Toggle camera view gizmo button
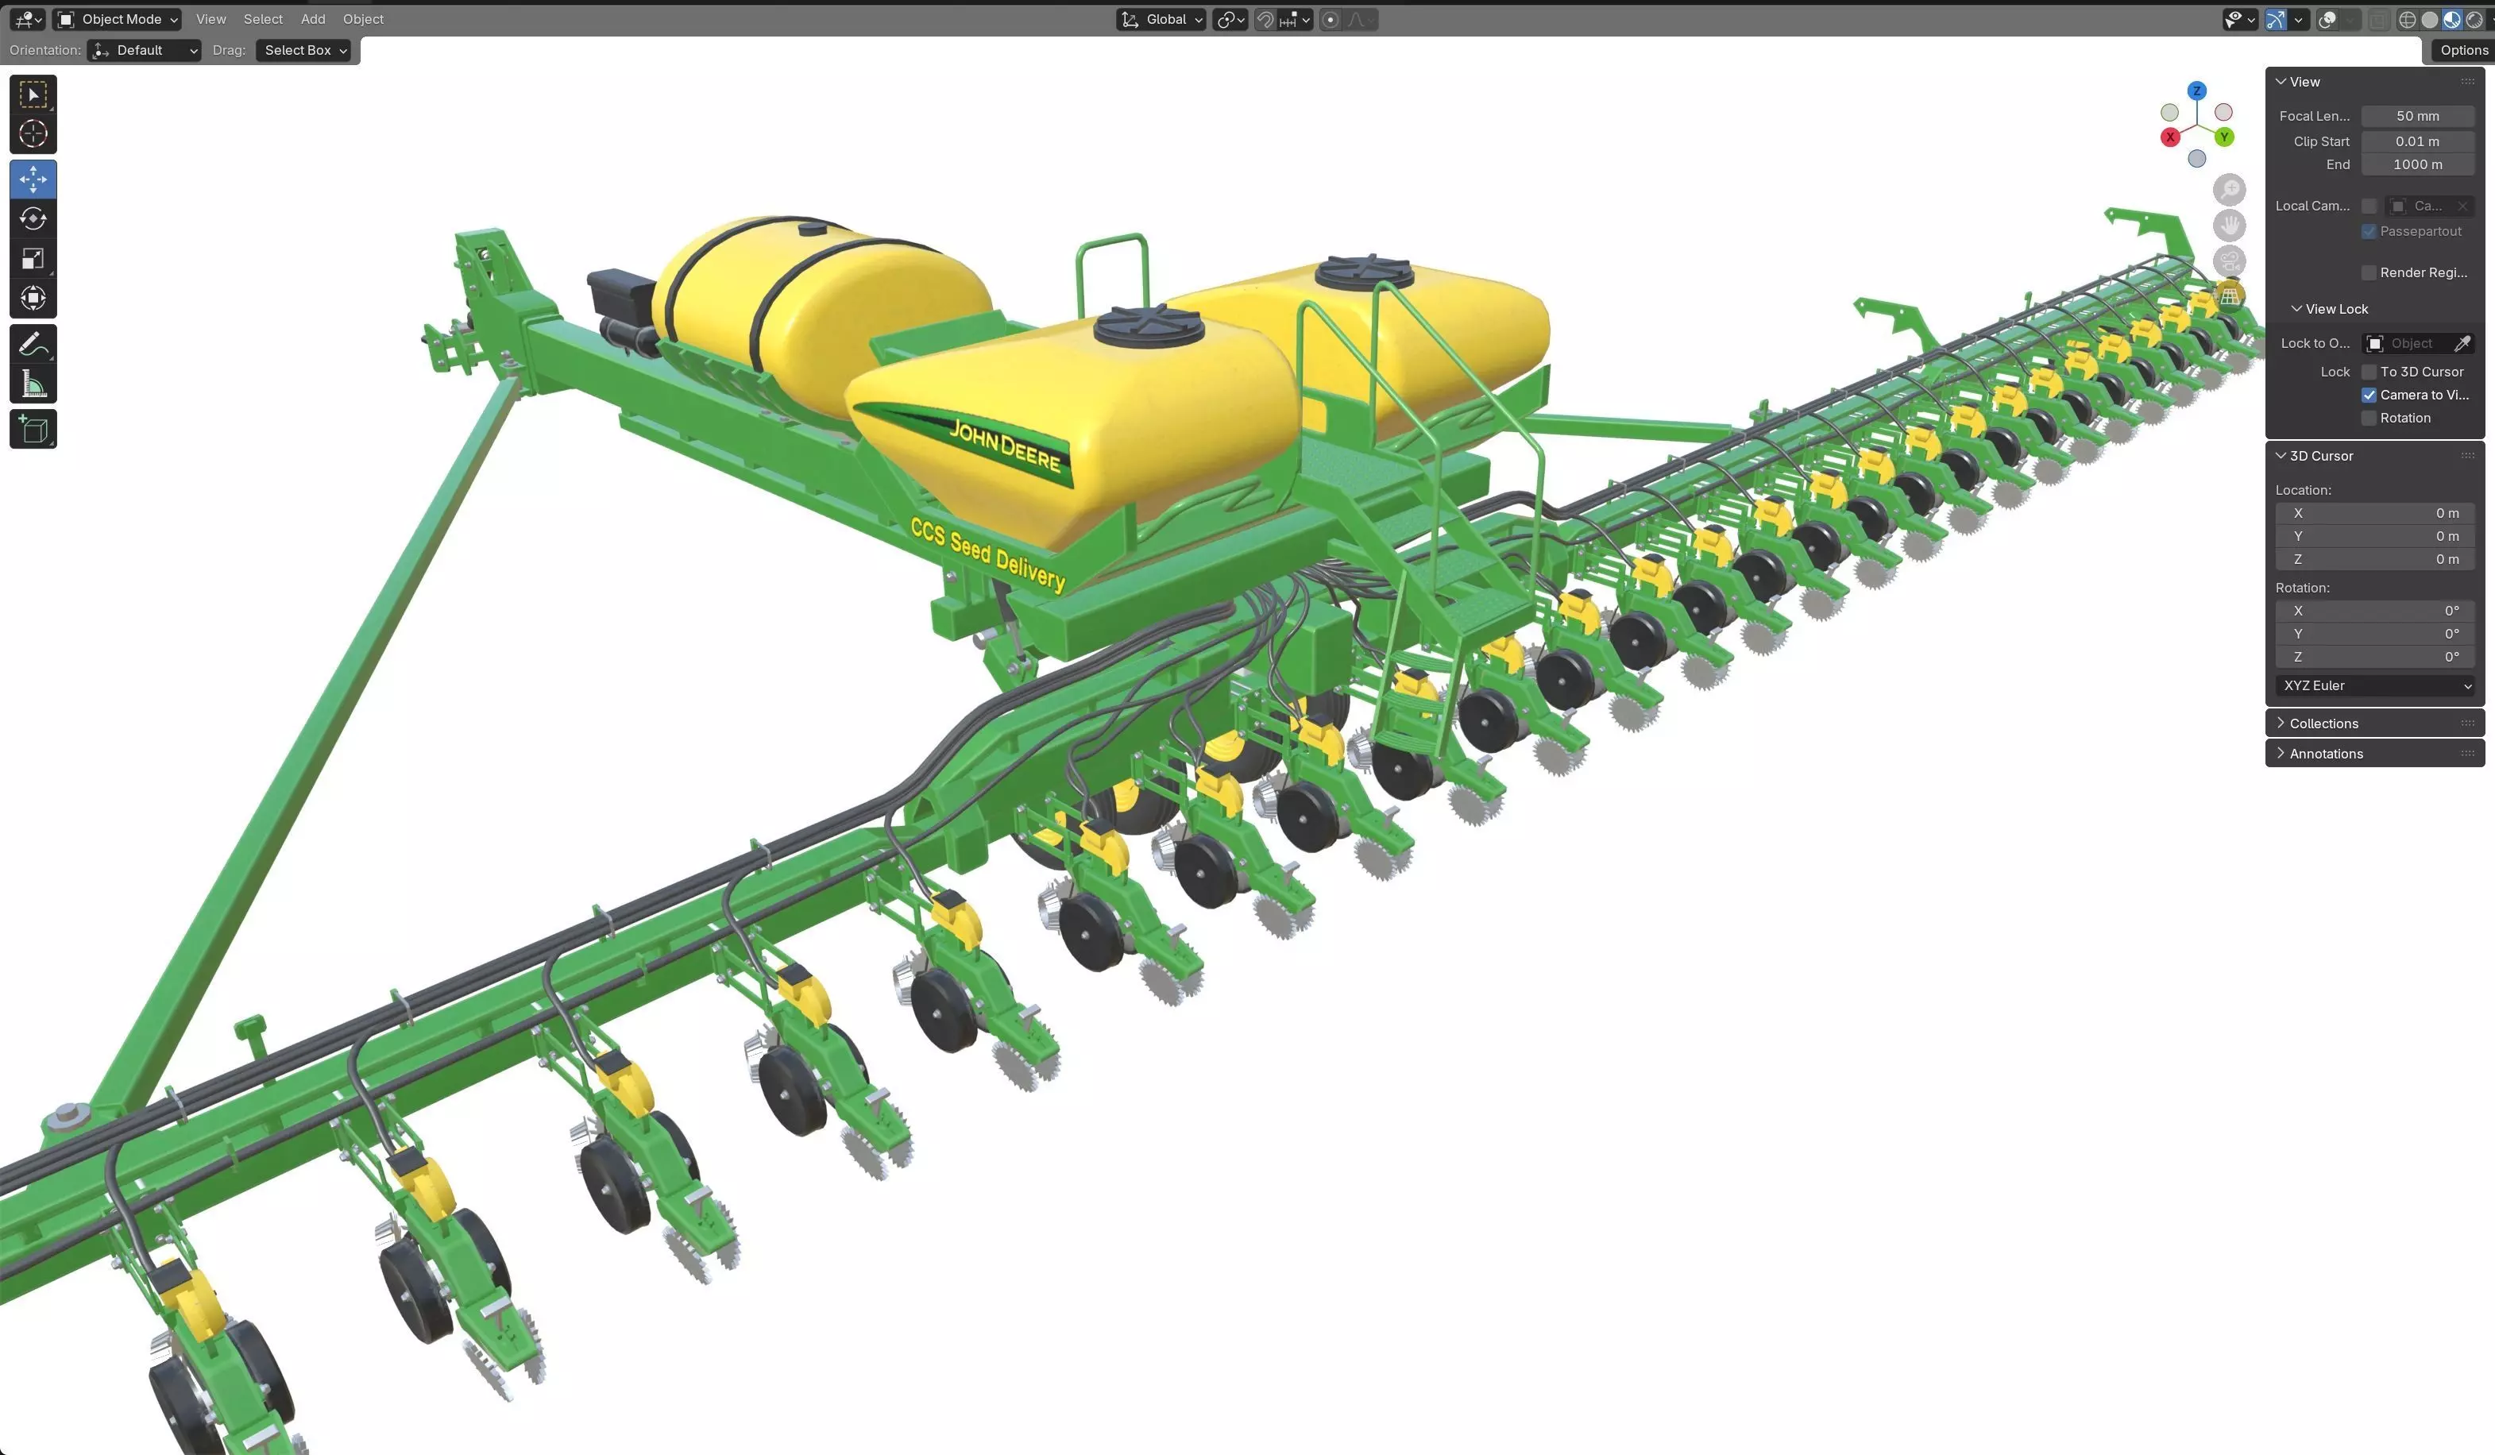Image resolution: width=2495 pixels, height=1455 pixels. pos(2230,261)
